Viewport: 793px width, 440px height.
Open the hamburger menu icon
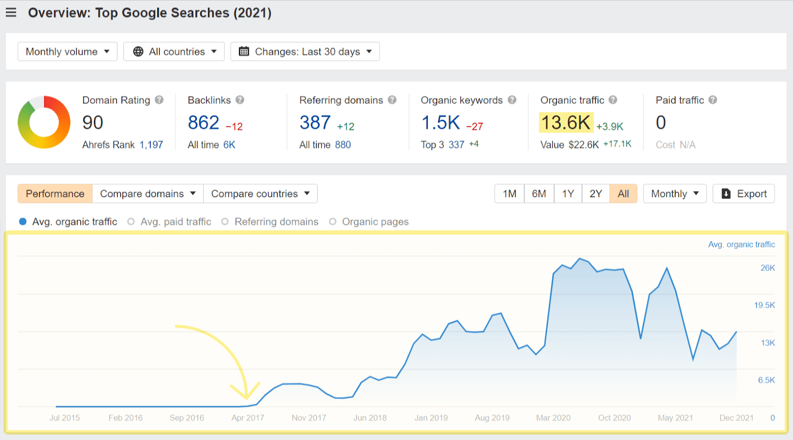coord(11,12)
